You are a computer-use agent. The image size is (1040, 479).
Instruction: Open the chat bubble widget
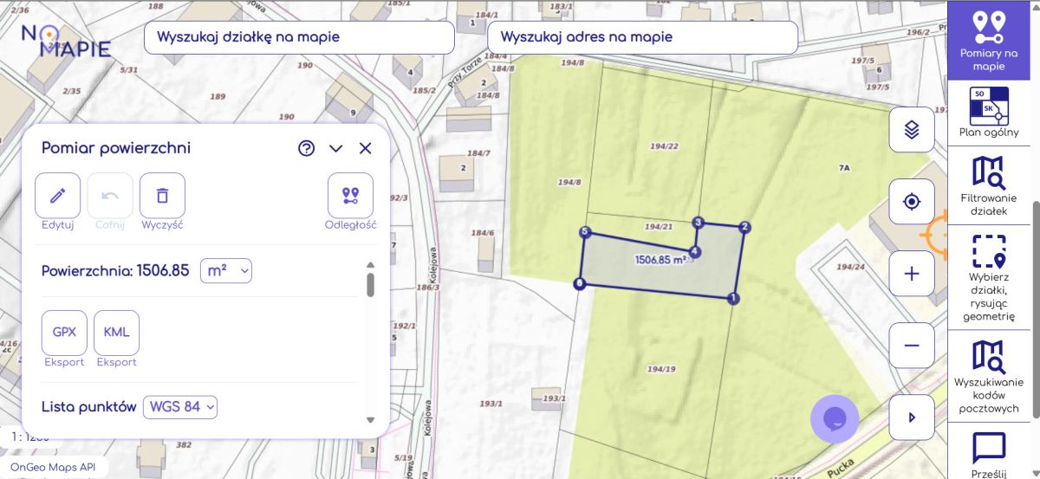pos(835,419)
